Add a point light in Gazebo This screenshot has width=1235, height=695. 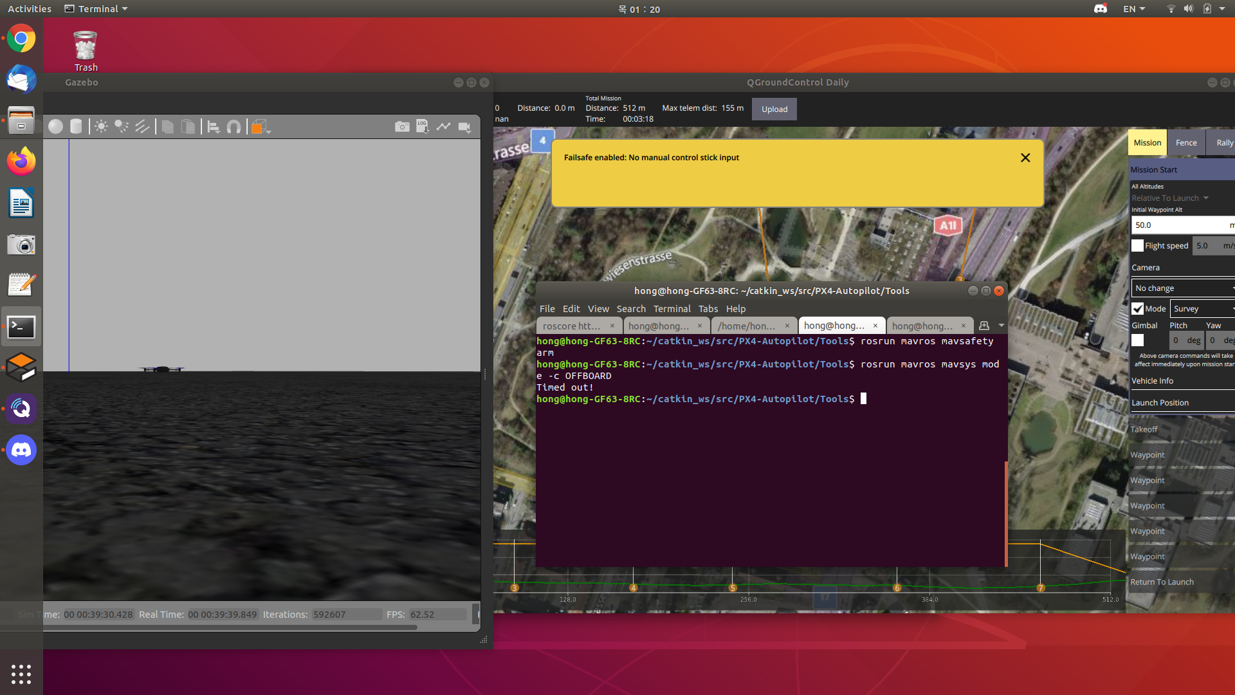pyautogui.click(x=101, y=127)
